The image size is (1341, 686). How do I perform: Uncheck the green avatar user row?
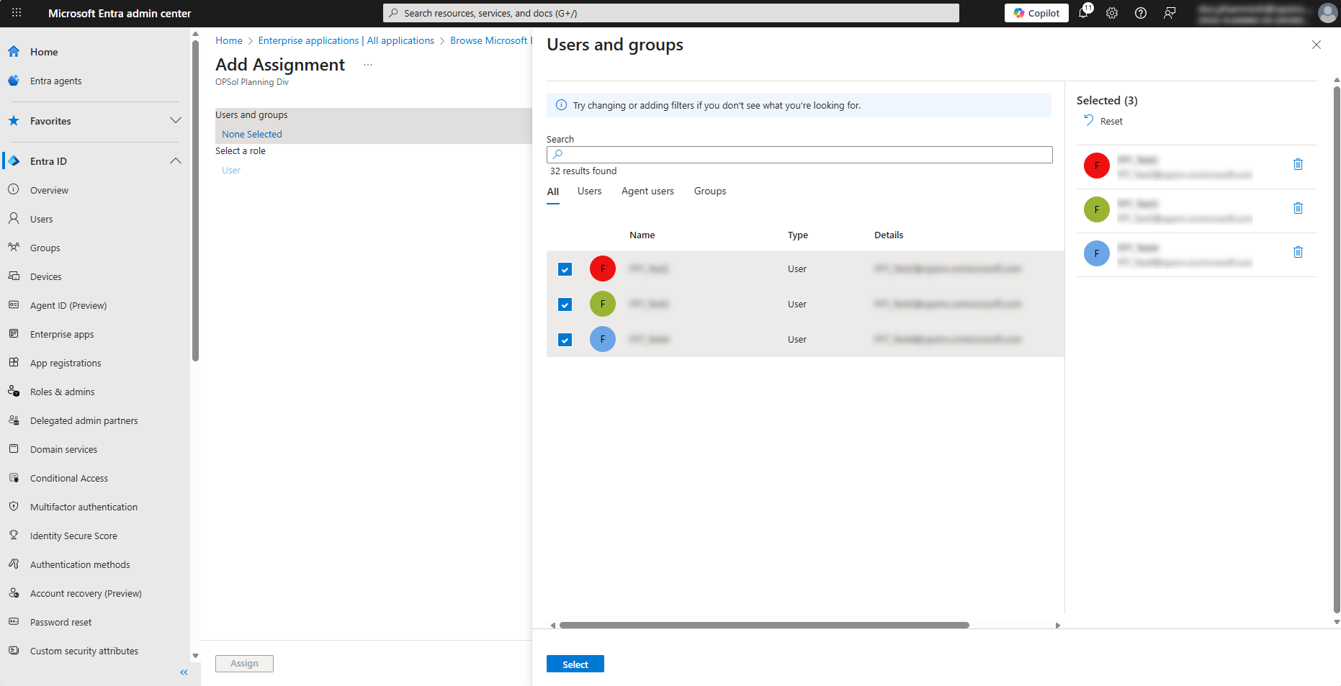565,304
